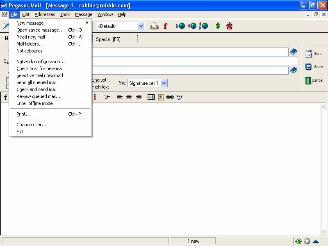Click the message body scrollbar down arrow
This screenshot has height=246, width=328.
point(323,232)
